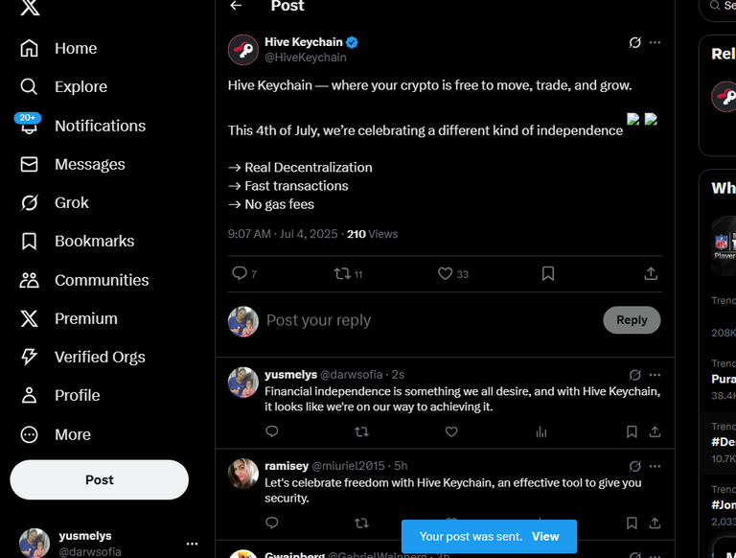Click Grok icon on Hive Keychain post

(x=634, y=43)
